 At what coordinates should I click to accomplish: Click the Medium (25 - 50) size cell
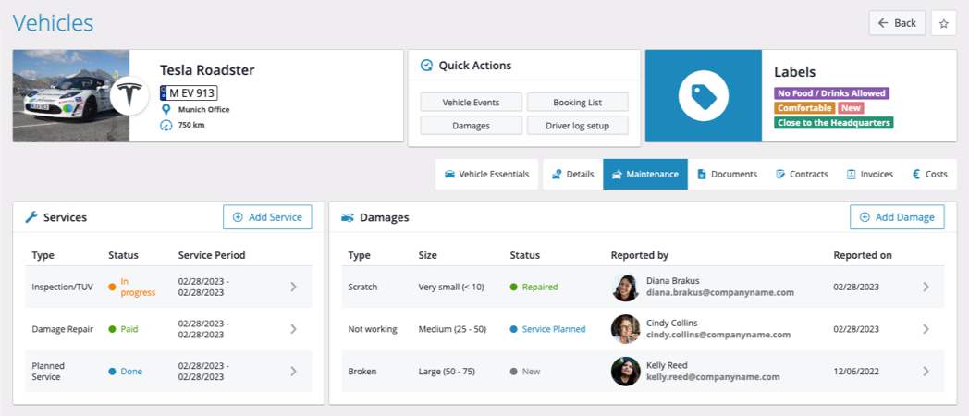(452, 329)
